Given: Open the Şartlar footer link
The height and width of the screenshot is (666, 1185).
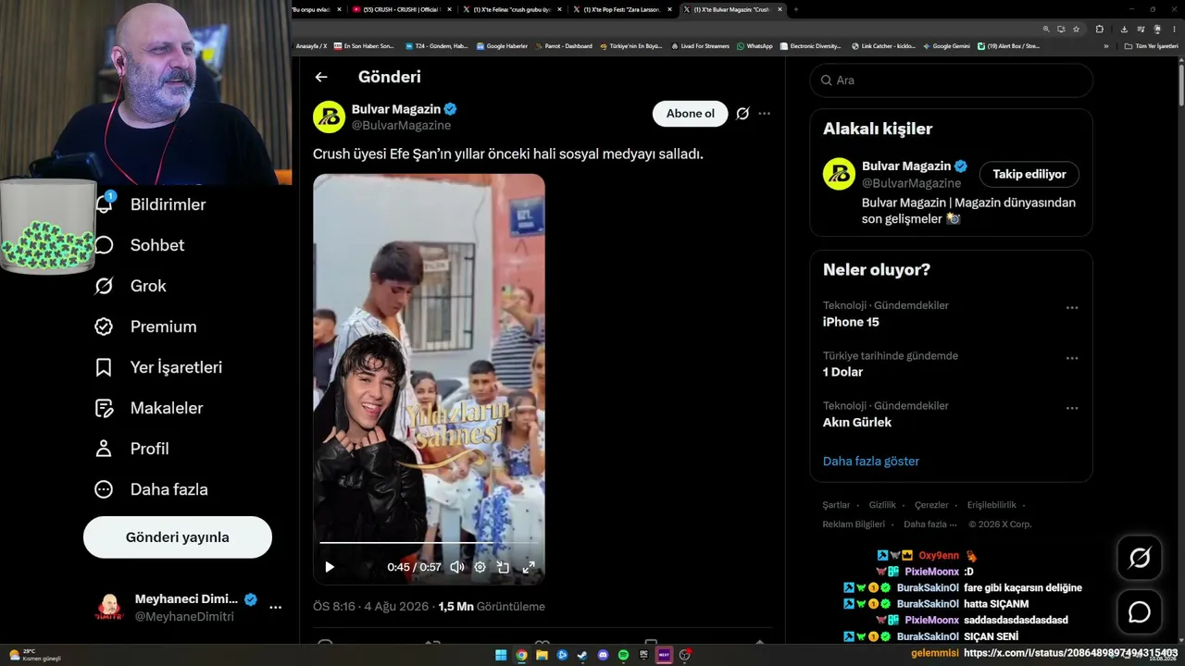Looking at the screenshot, I should (x=836, y=505).
